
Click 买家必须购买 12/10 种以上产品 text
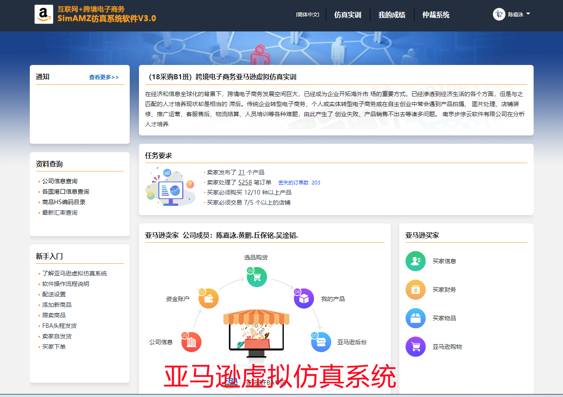(249, 192)
